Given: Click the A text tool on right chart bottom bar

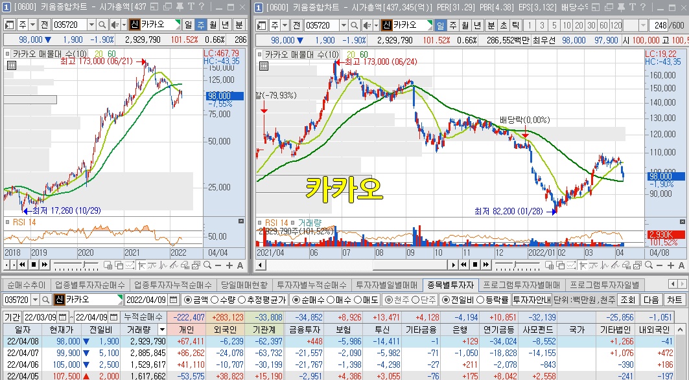Looking at the screenshot, I should click(x=681, y=265).
